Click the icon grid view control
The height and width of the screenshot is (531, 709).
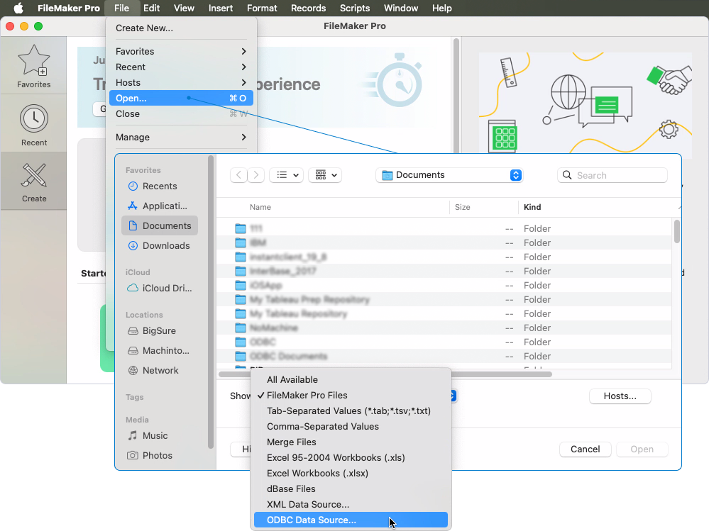click(x=321, y=174)
